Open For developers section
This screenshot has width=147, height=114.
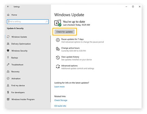18,92
